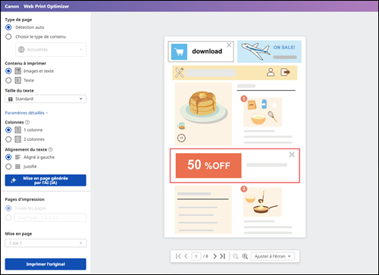
Task: Click the globe icon in Actualités dropdown
Action: 21,49
